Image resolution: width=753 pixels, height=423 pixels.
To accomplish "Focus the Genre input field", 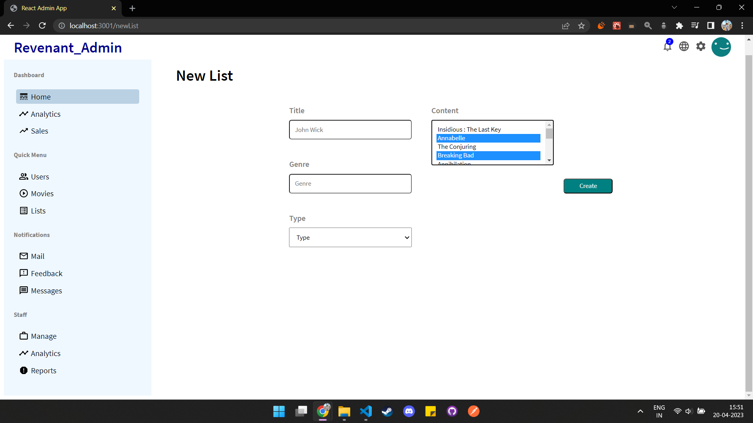I will [x=350, y=184].
